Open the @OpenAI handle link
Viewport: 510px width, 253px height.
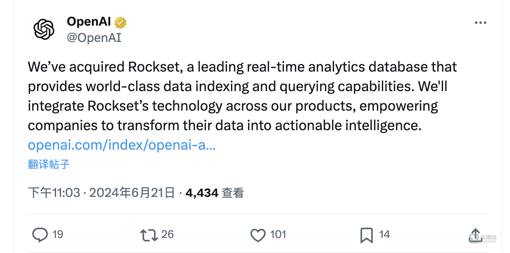pyautogui.click(x=94, y=38)
